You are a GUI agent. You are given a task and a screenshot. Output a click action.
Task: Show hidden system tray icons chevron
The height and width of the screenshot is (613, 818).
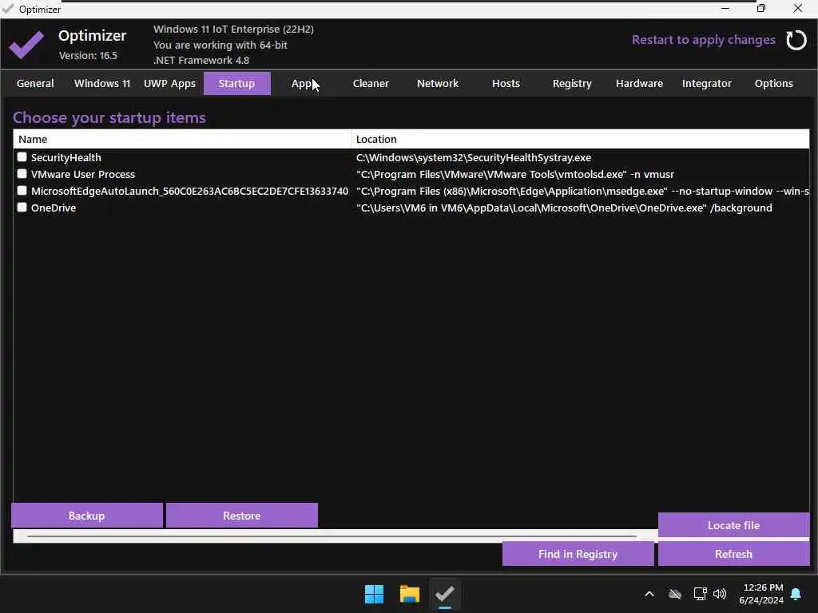(x=649, y=594)
